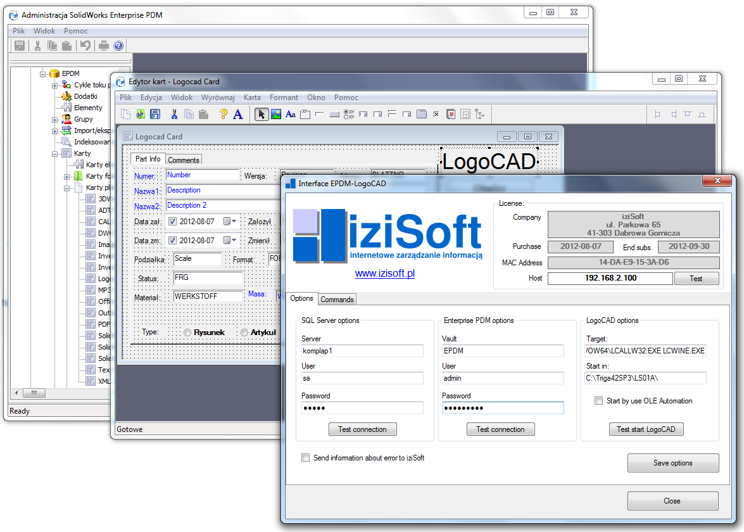Screen dimensions: 744x532
Task: Click the Test button next to Host
Action: coord(696,279)
